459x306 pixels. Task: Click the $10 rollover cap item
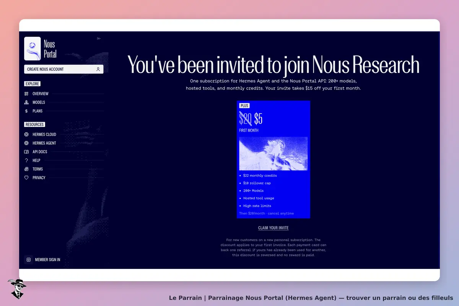pyautogui.click(x=257, y=183)
